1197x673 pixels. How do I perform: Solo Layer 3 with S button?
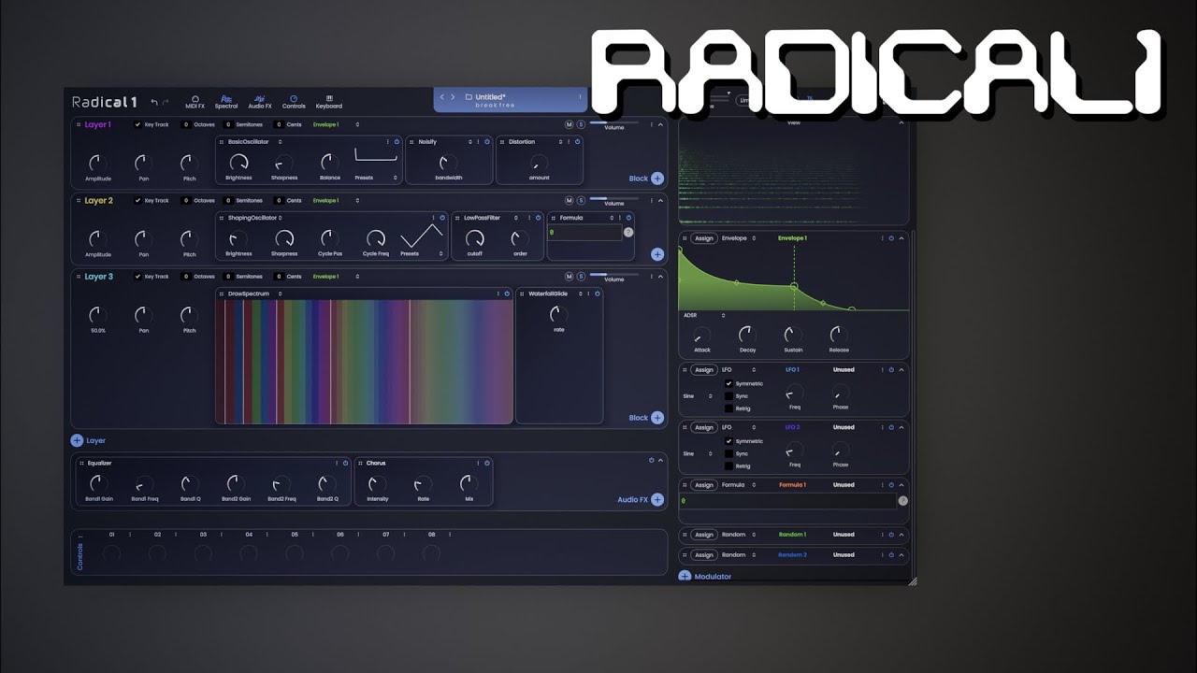pyautogui.click(x=581, y=277)
